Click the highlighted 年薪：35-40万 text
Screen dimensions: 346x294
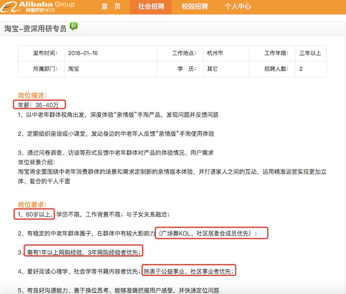pyautogui.click(x=39, y=105)
